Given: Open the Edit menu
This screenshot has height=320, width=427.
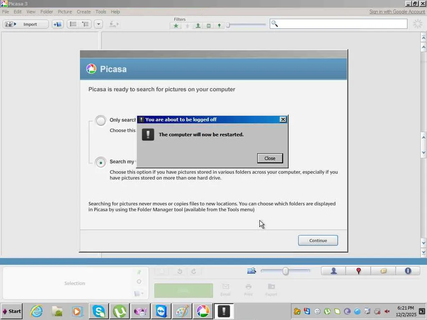Looking at the screenshot, I should [x=18, y=12].
